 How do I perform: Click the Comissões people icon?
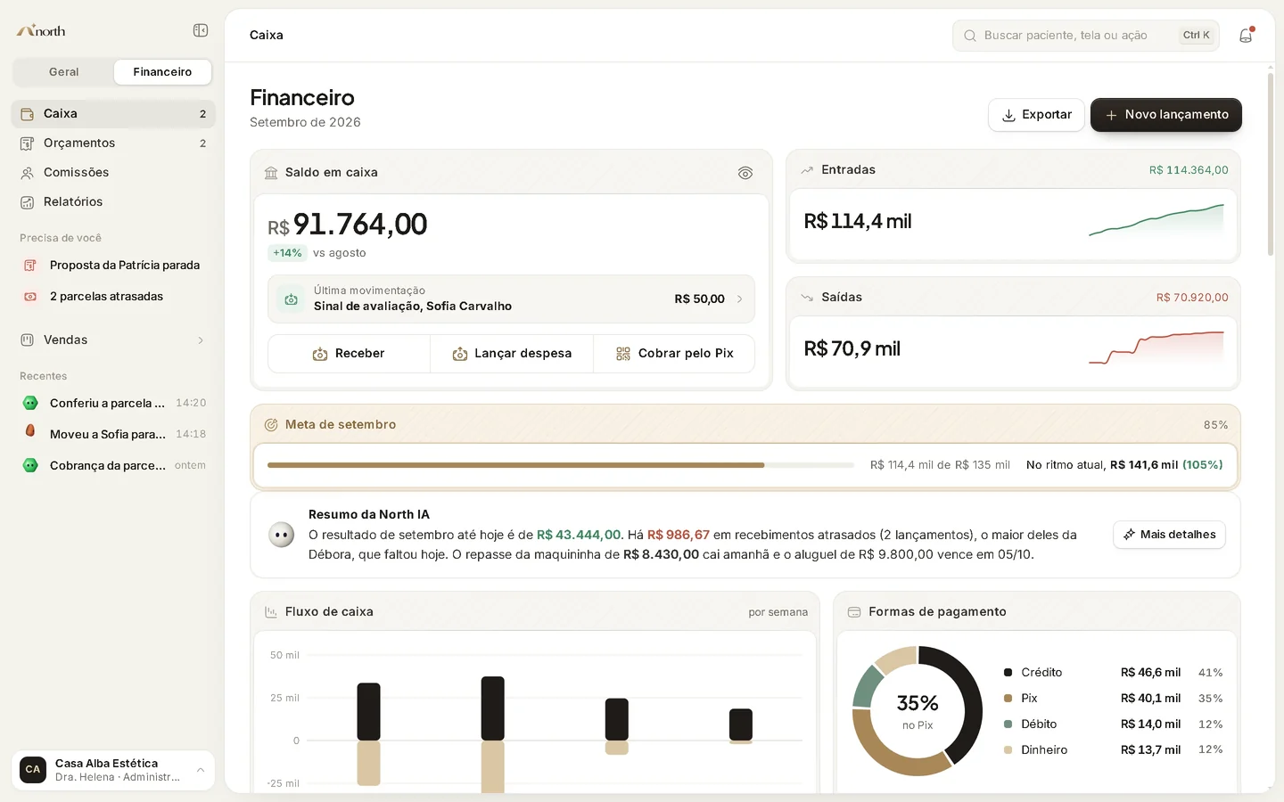pos(28,173)
